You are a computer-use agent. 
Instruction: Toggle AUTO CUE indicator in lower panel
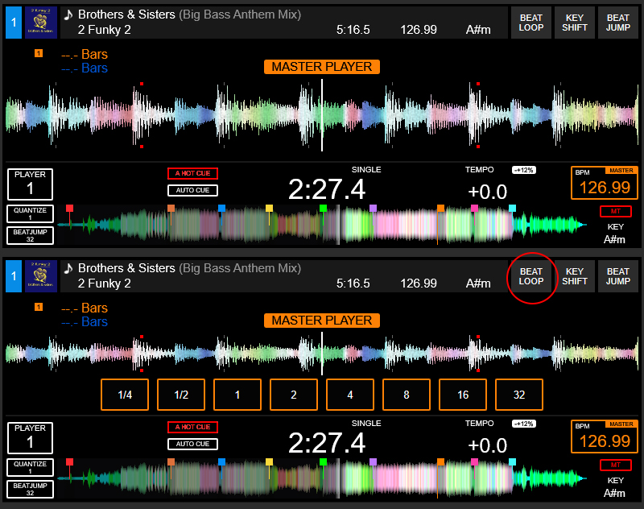pos(192,445)
